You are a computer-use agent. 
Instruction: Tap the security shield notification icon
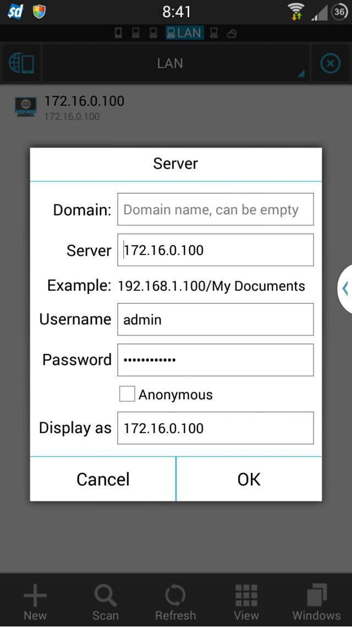coord(39,12)
